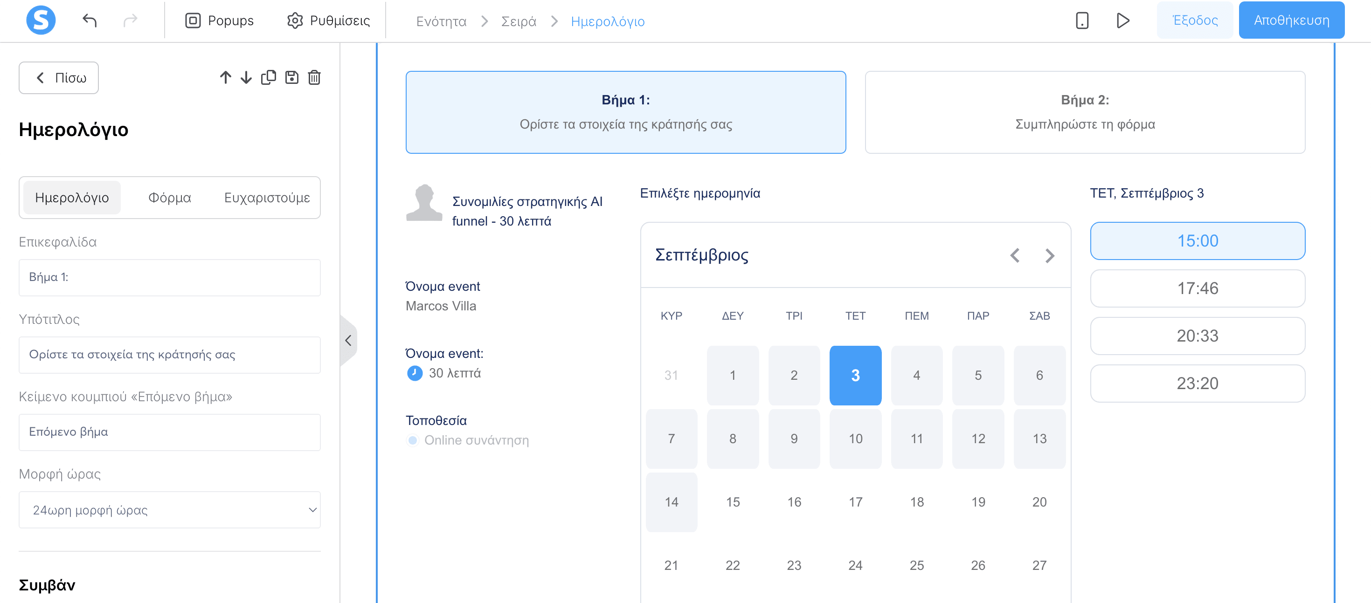Open the Μορφή ώρας dropdown
This screenshot has height=603, width=1371.
coord(169,510)
